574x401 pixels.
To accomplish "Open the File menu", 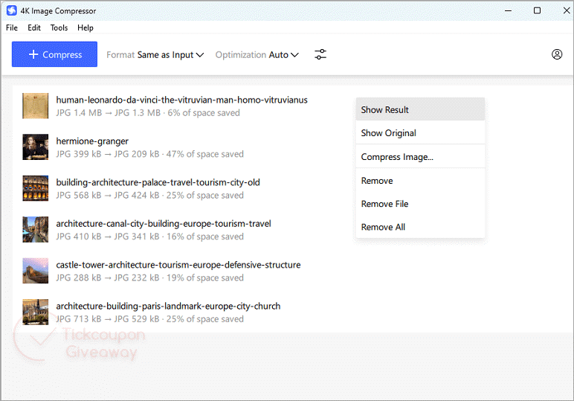I will coord(12,28).
